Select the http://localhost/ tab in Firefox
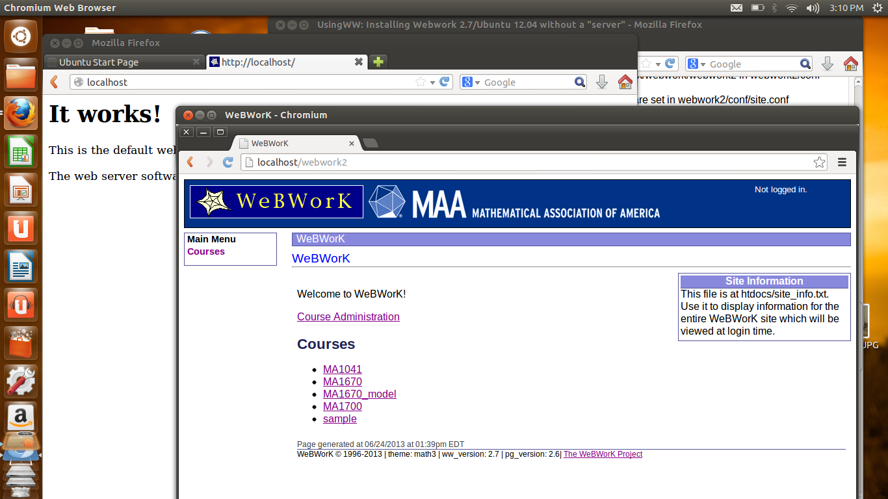This screenshot has width=888, height=499. coord(286,62)
